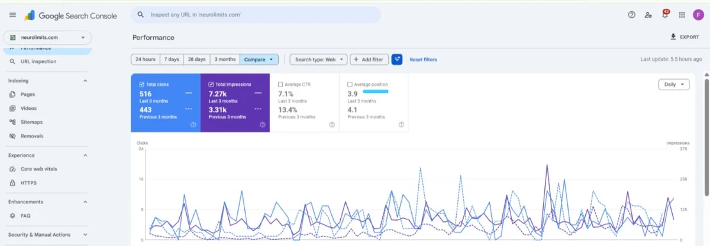Click the 443 previous clicks value

coord(146,110)
